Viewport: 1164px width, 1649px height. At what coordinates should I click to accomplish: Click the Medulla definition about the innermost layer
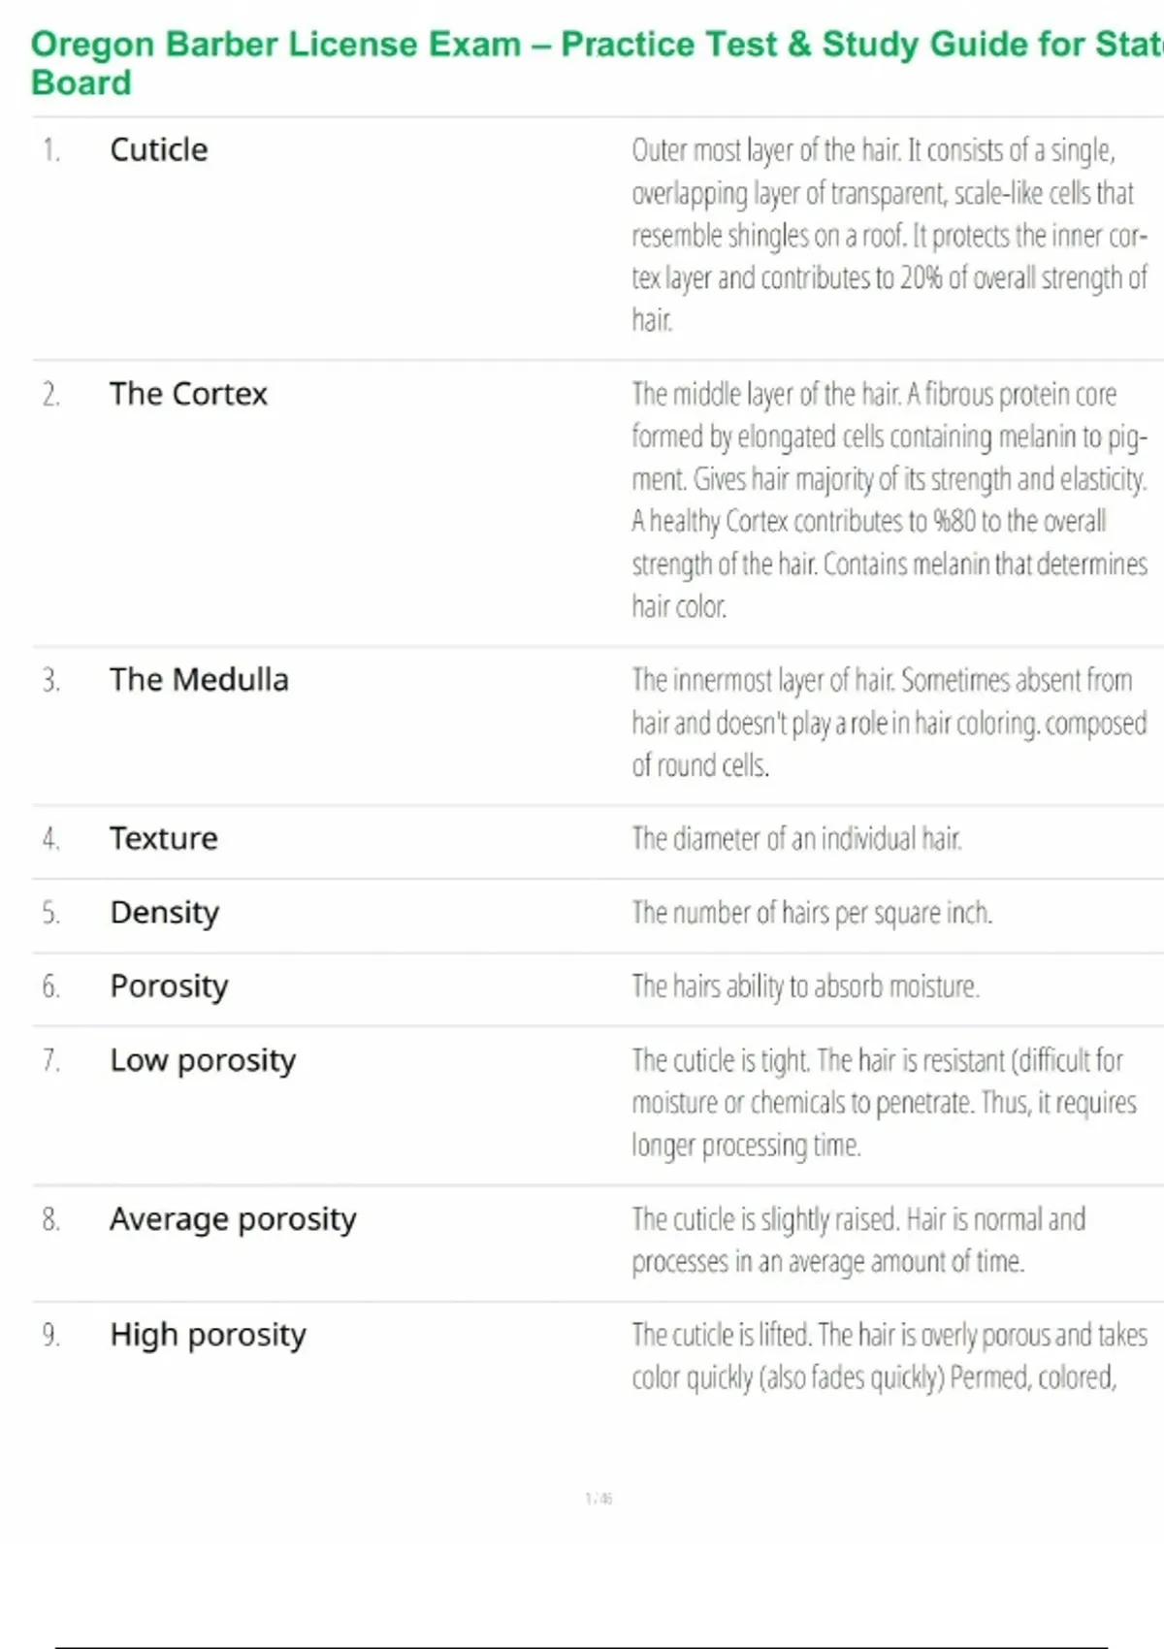888,723
